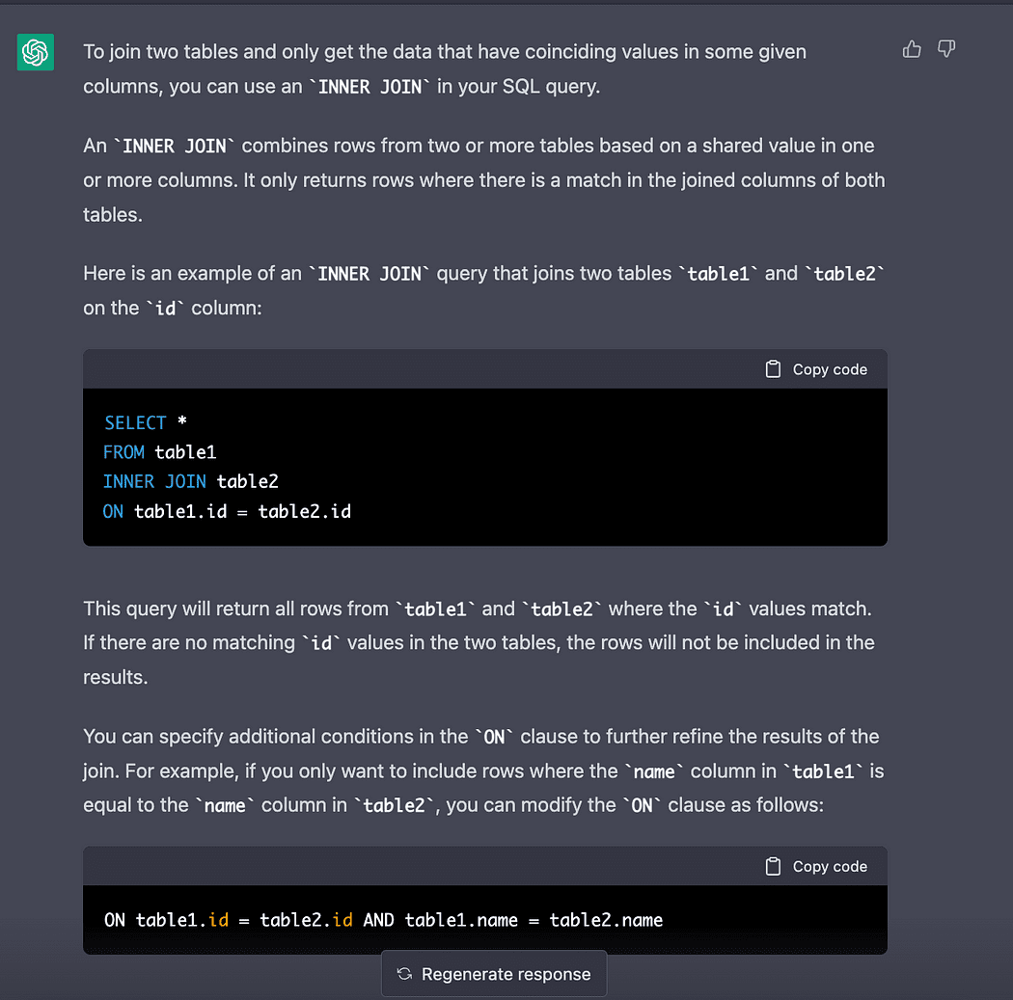The width and height of the screenshot is (1013, 1000).
Task: Click the AND keyword in the second code block
Action: coord(378,920)
